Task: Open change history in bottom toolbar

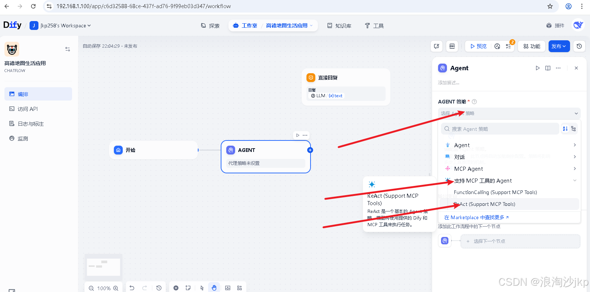Action: click(159, 288)
